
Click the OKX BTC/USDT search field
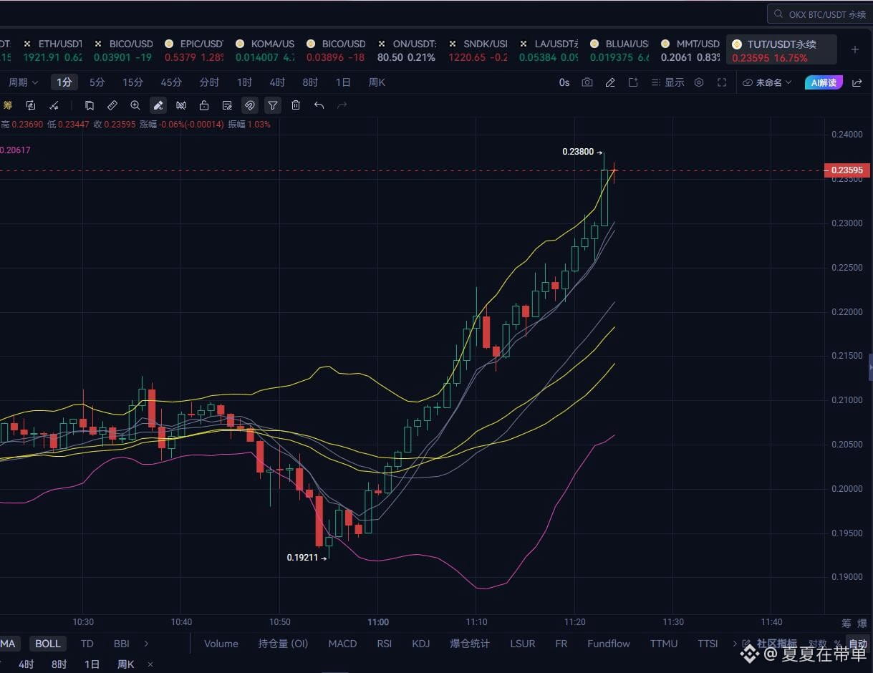coord(821,14)
